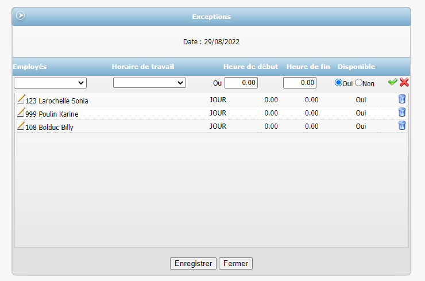The width and height of the screenshot is (425, 281).
Task: Delete the Bolduc Billy exception with trash icon
Action: point(402,125)
